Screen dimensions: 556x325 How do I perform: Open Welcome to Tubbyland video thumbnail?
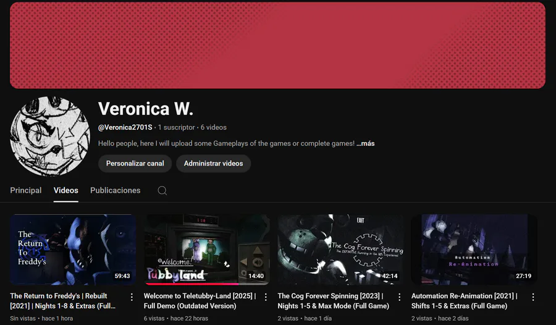(x=207, y=250)
